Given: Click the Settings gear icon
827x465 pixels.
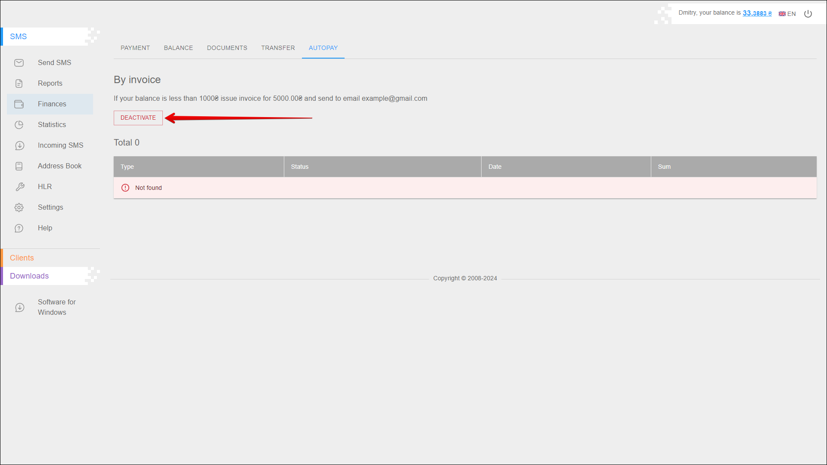Looking at the screenshot, I should click(x=19, y=208).
